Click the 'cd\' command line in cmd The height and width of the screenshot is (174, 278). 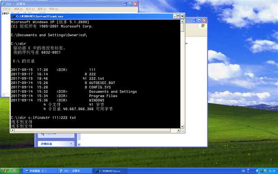pyautogui.click(x=49, y=35)
